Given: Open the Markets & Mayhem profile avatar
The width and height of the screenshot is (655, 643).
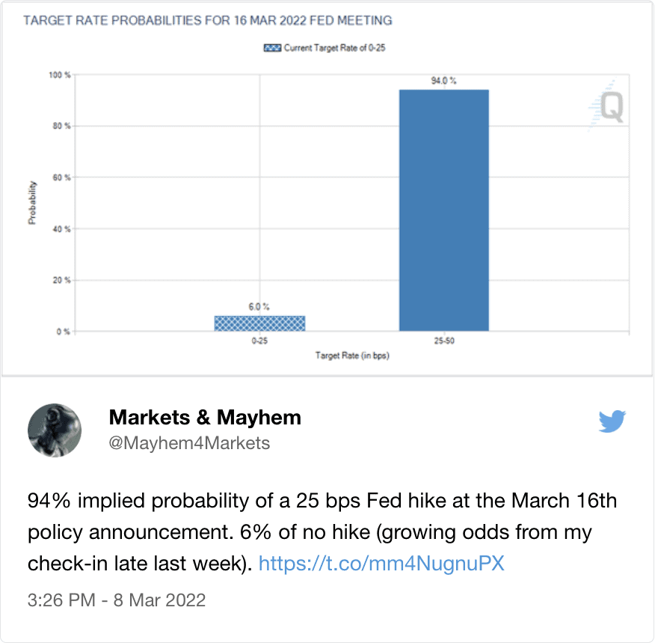Looking at the screenshot, I should (55, 430).
